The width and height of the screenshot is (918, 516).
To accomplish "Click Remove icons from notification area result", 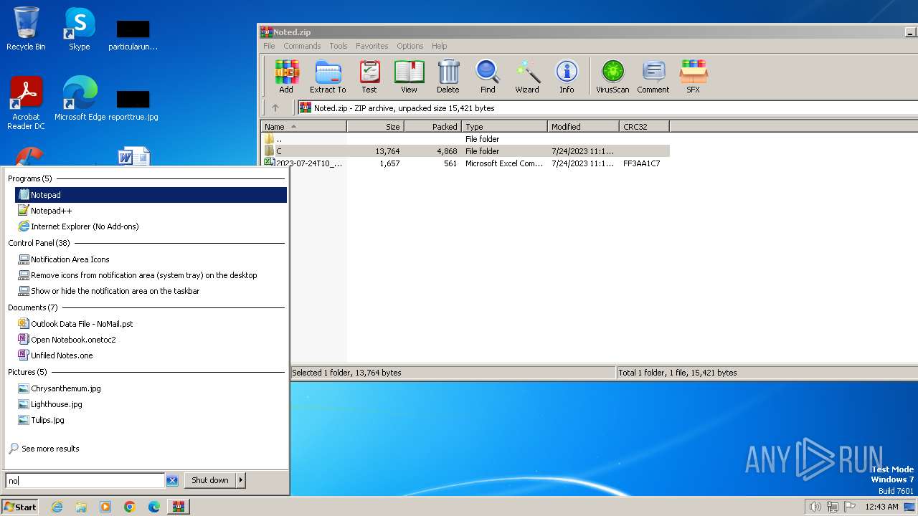I will tap(151, 275).
